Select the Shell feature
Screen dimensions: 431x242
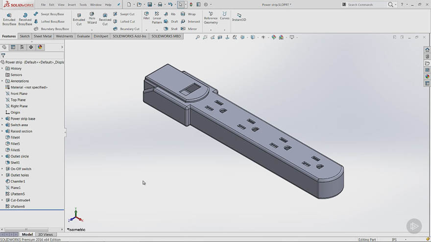pos(171,29)
